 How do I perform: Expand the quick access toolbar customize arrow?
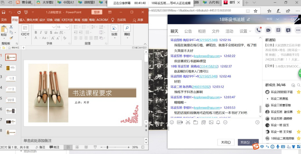tap(33, 12)
